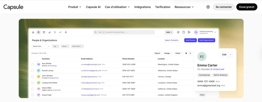Expand the chevron next to Edit
Viewport: 262px width, 102px height.
[x=231, y=54]
